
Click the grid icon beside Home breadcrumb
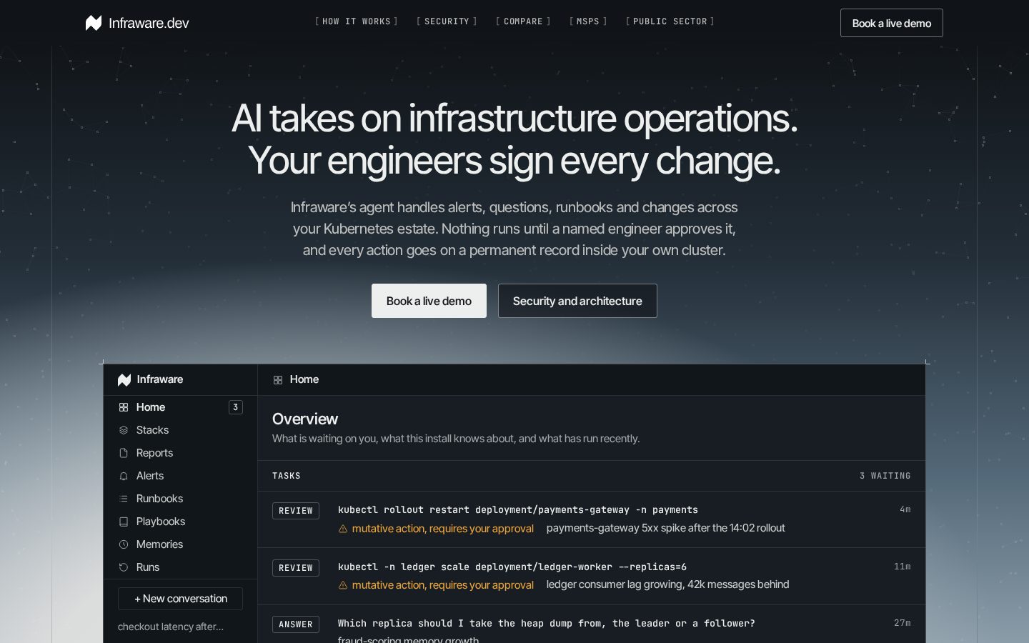click(278, 380)
